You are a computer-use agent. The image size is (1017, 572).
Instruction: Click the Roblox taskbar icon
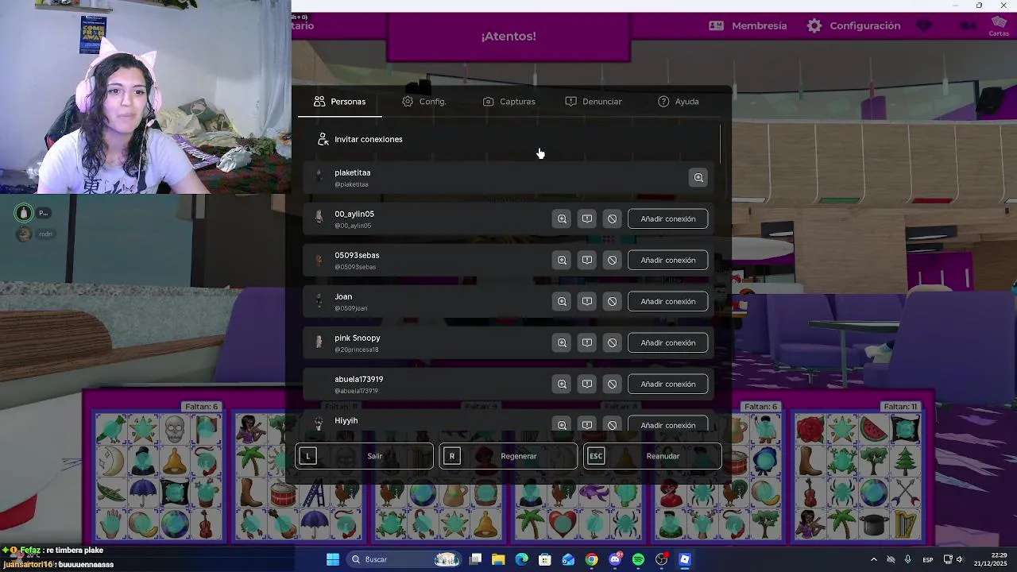pos(684,559)
